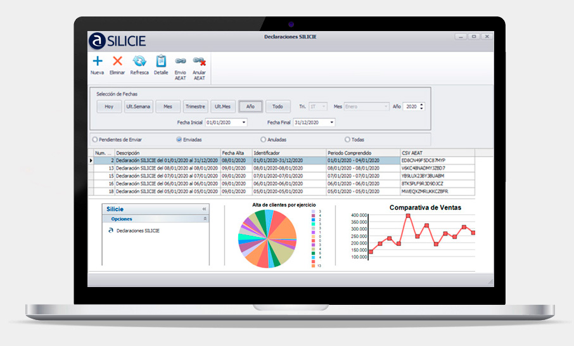Select the Todas radio option
The image size is (574, 346).
click(347, 139)
